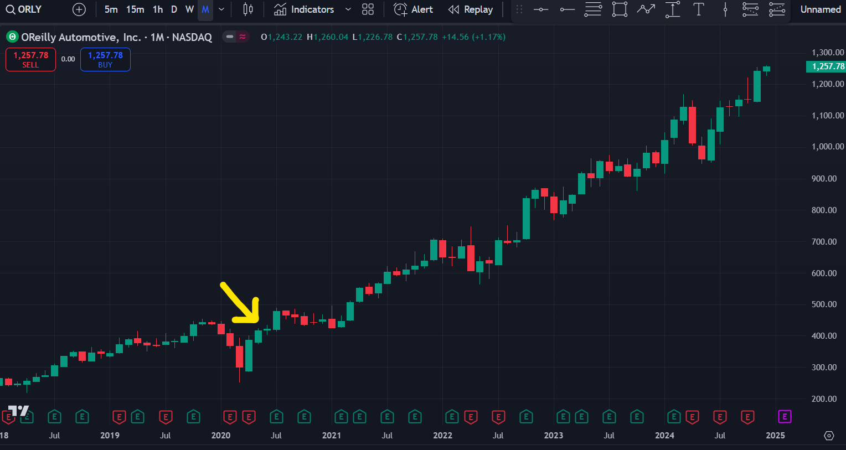This screenshot has width=846, height=450.
Task: Click the close price C1,257.78 value
Action: (x=417, y=37)
